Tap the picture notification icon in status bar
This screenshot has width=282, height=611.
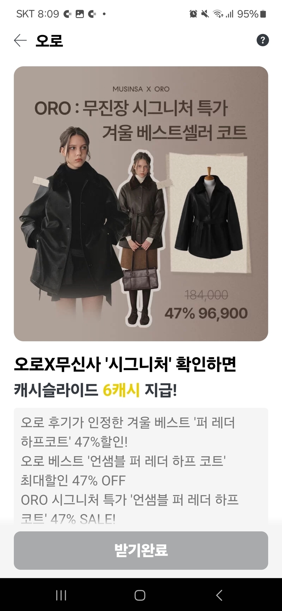(x=80, y=14)
